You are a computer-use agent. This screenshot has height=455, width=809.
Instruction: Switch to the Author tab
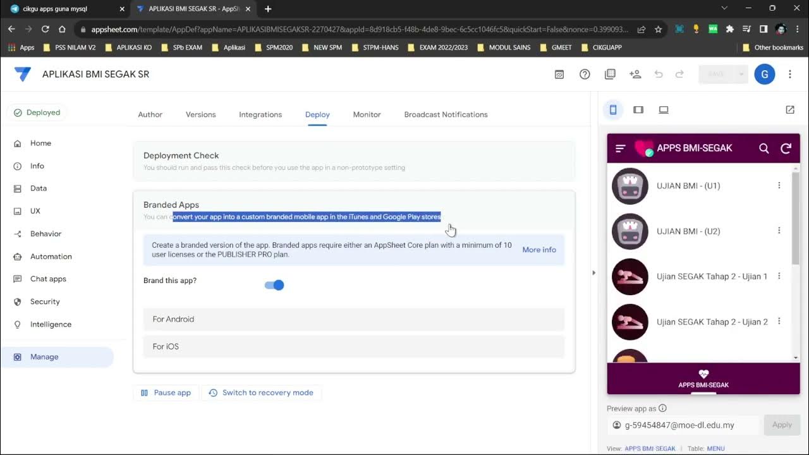click(150, 114)
